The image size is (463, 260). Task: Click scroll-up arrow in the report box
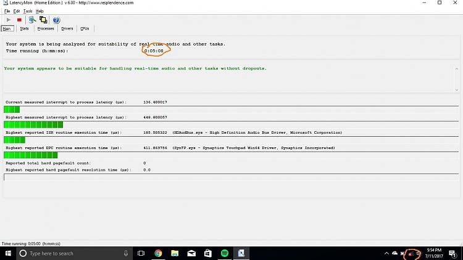point(456,69)
